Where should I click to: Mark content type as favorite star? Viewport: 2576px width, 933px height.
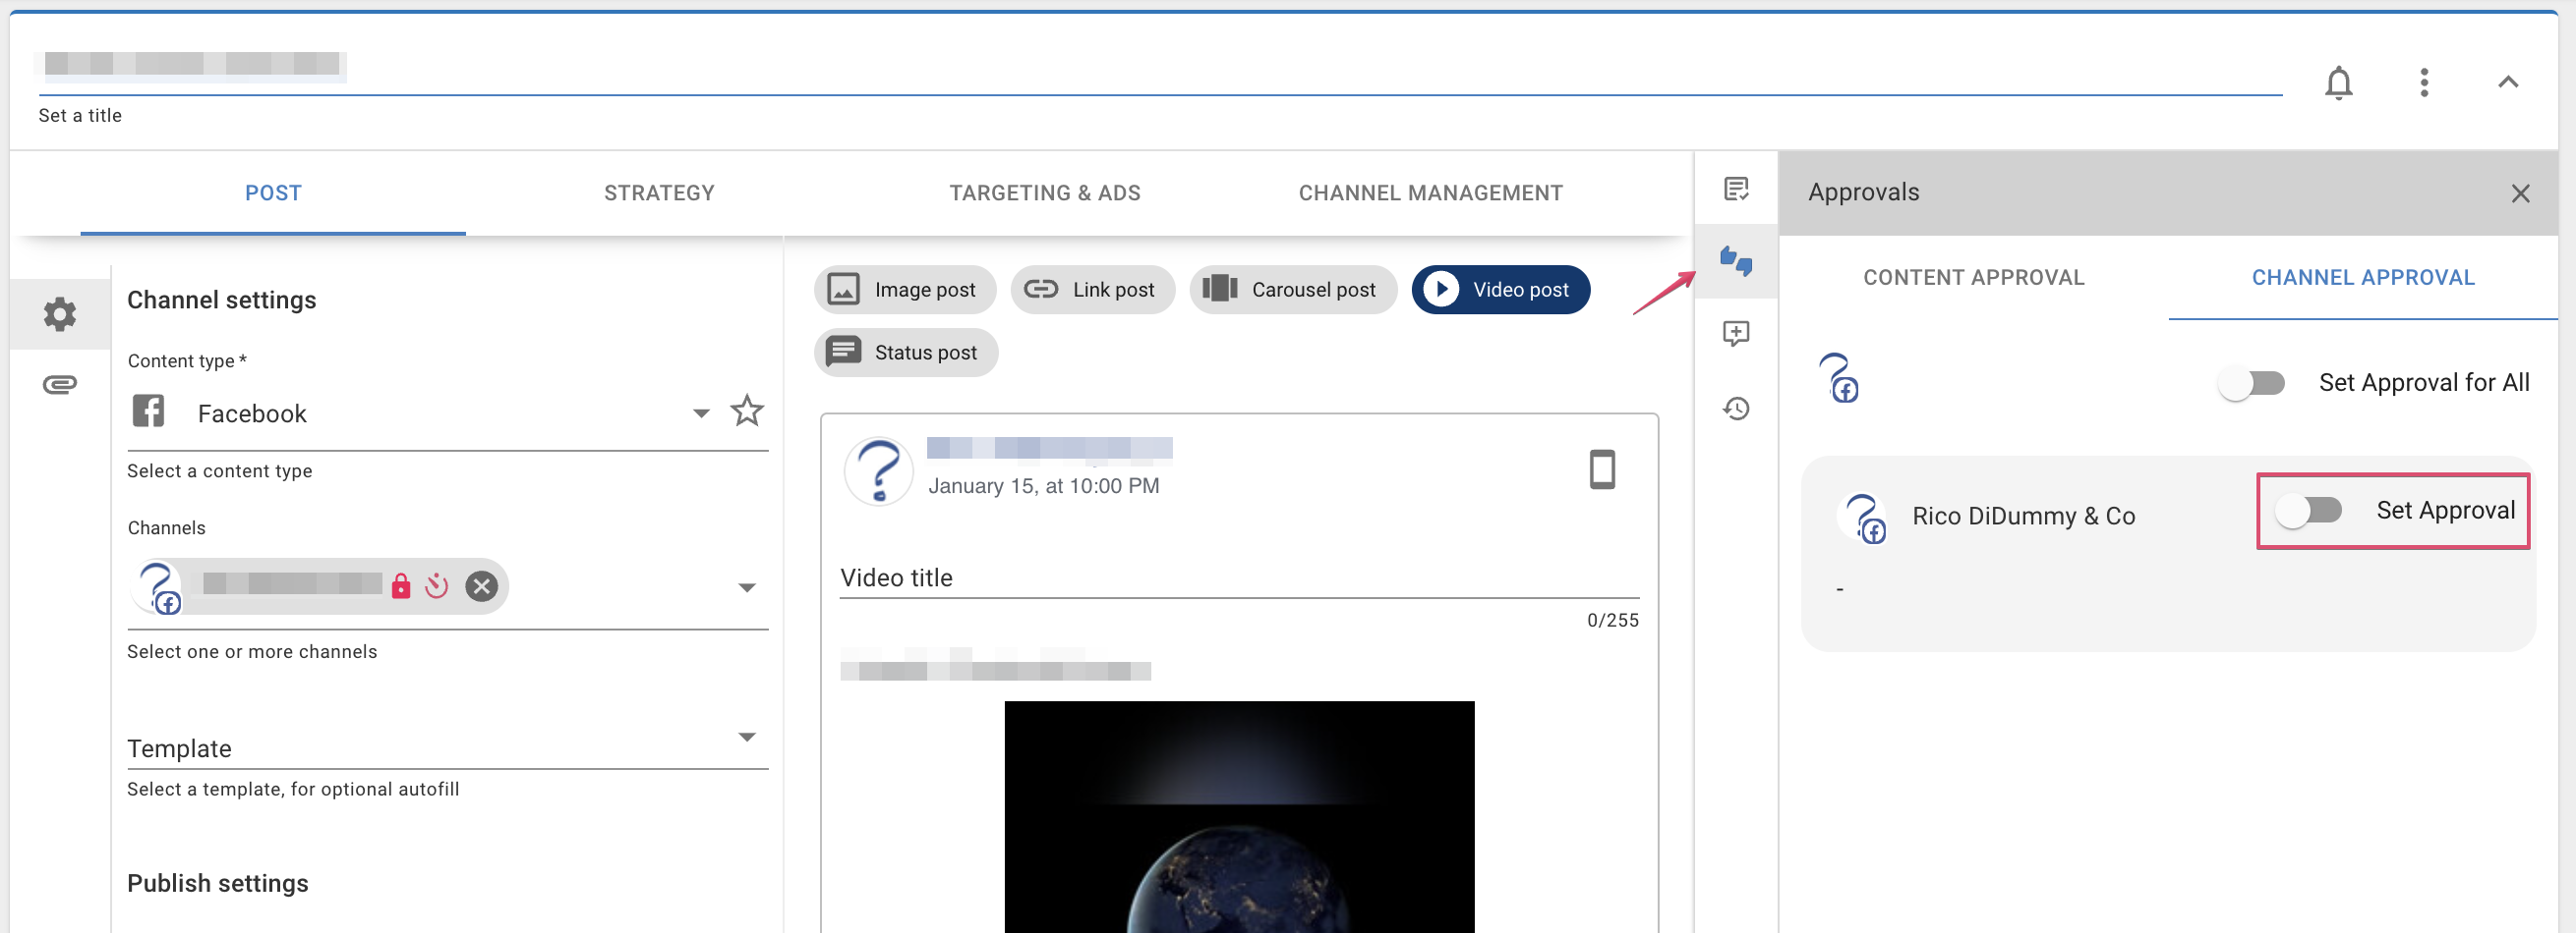point(747,411)
